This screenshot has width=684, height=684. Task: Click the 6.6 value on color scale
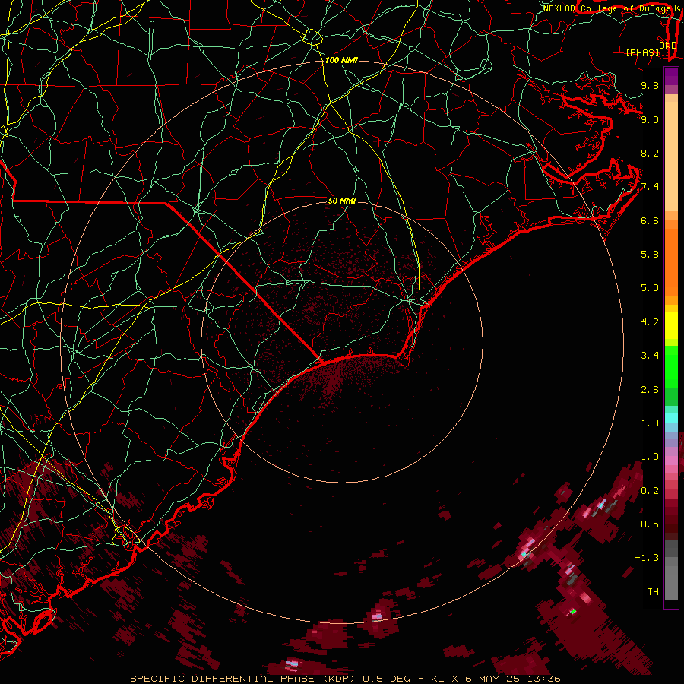[650, 220]
